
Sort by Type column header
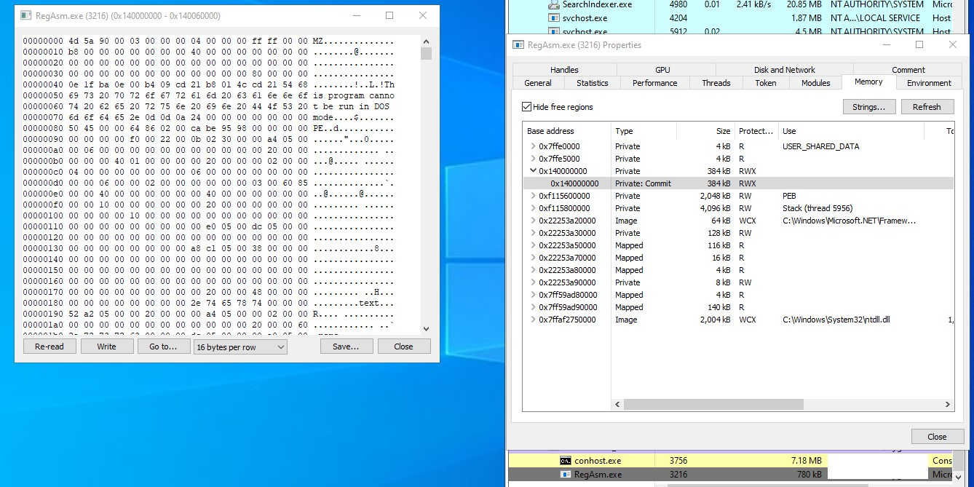click(x=644, y=131)
